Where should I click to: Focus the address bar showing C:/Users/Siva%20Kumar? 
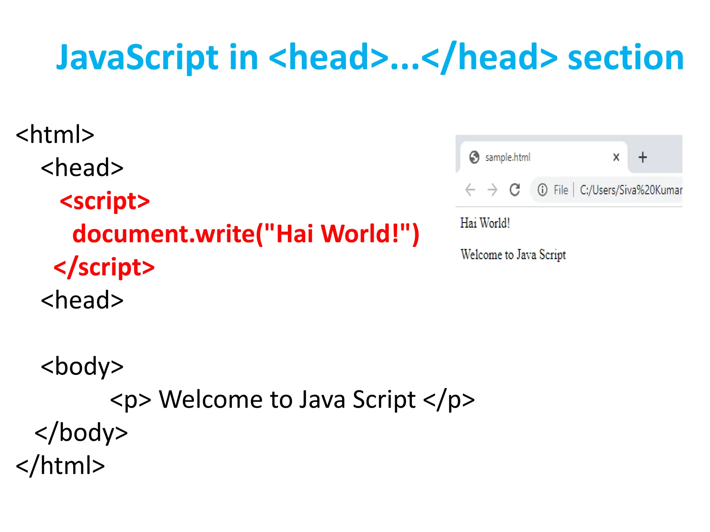click(x=607, y=190)
